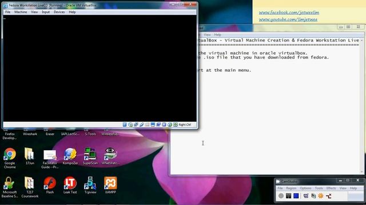Open the Help menu in Notepad

(x=217, y=35)
